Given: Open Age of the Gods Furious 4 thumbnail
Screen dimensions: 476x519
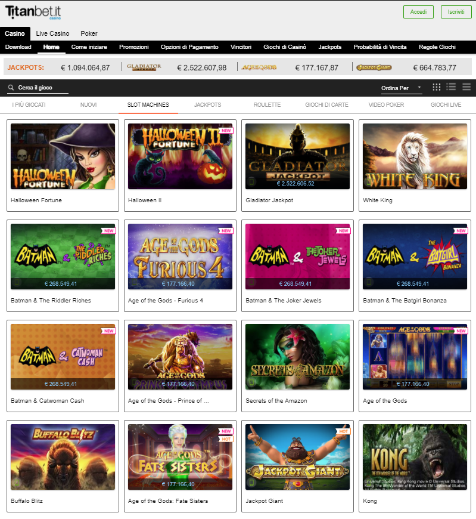Looking at the screenshot, I should [x=180, y=257].
